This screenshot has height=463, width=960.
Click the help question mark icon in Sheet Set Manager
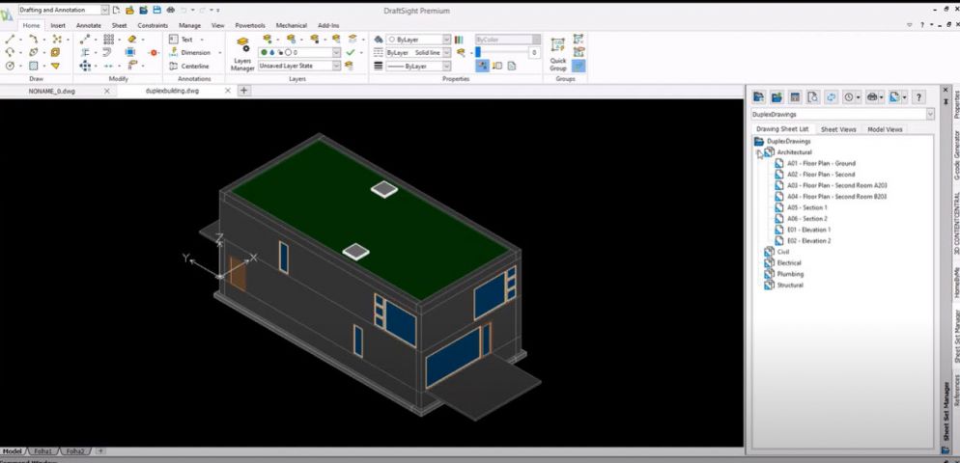point(918,97)
